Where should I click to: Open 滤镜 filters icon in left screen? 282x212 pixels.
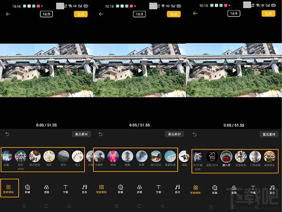pyautogui.click(x=46, y=189)
